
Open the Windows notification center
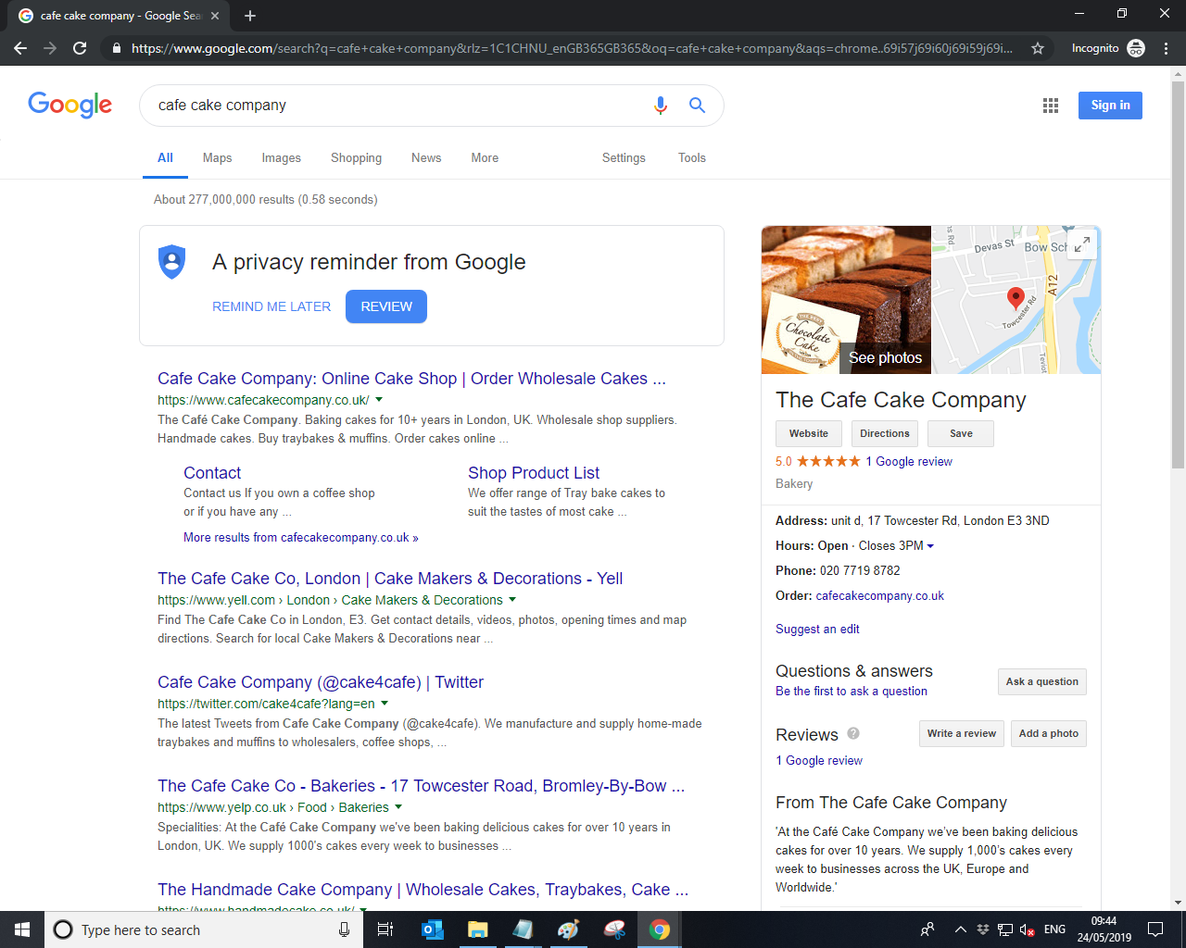coord(1155,929)
